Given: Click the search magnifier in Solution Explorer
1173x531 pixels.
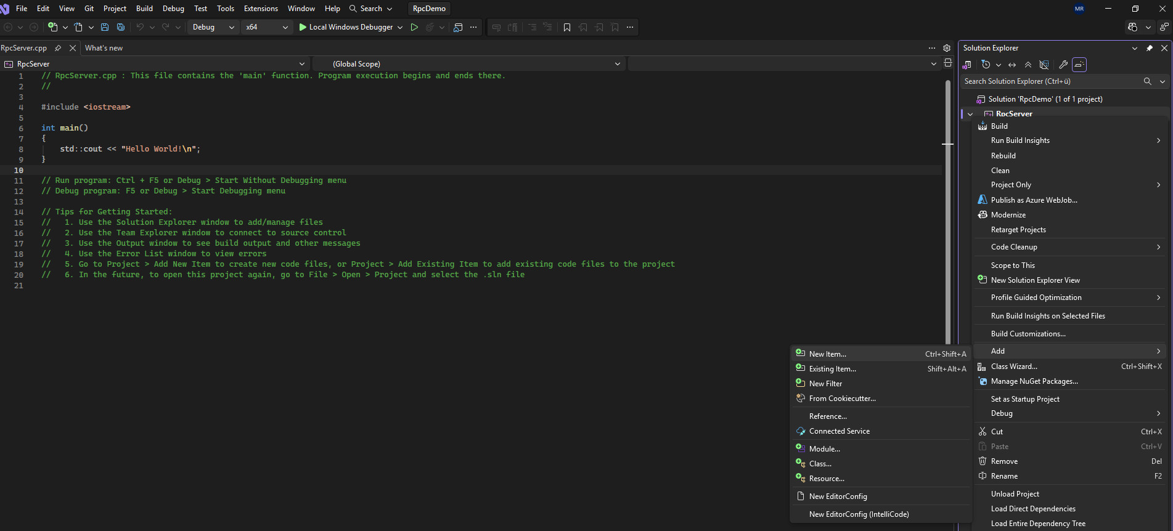Looking at the screenshot, I should click(1147, 81).
